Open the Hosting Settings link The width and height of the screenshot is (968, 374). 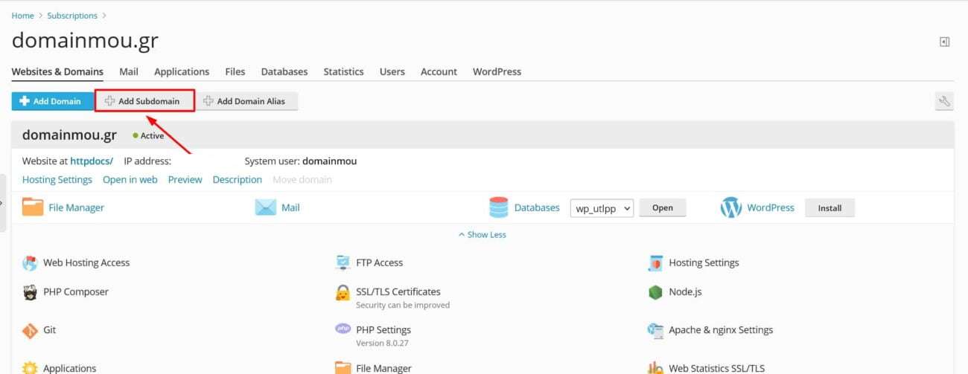click(57, 179)
